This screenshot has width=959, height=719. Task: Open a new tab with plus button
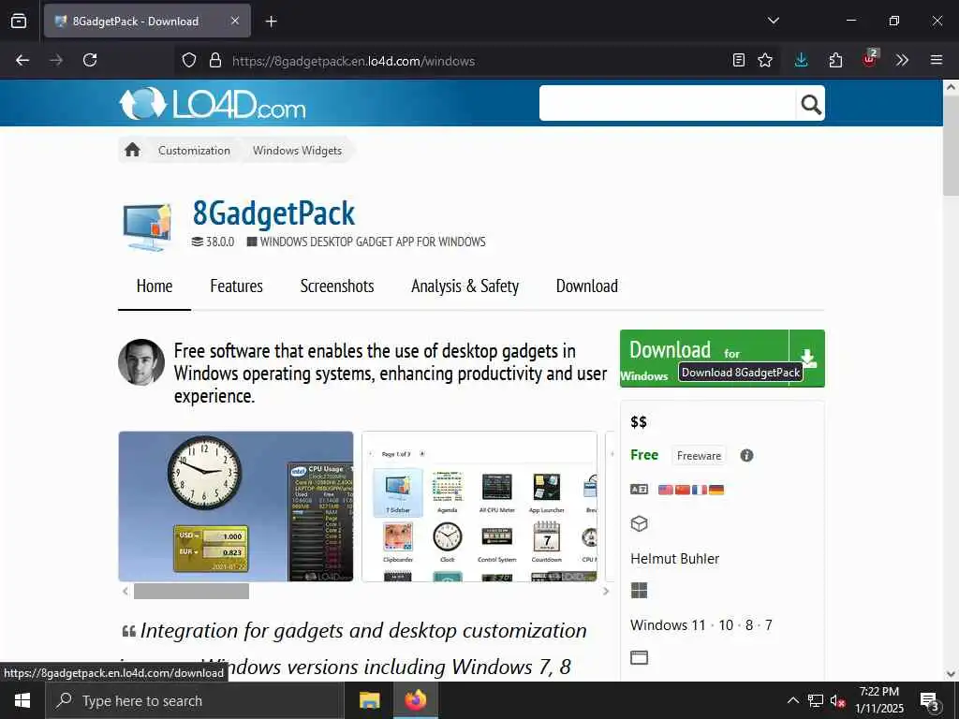272,22
